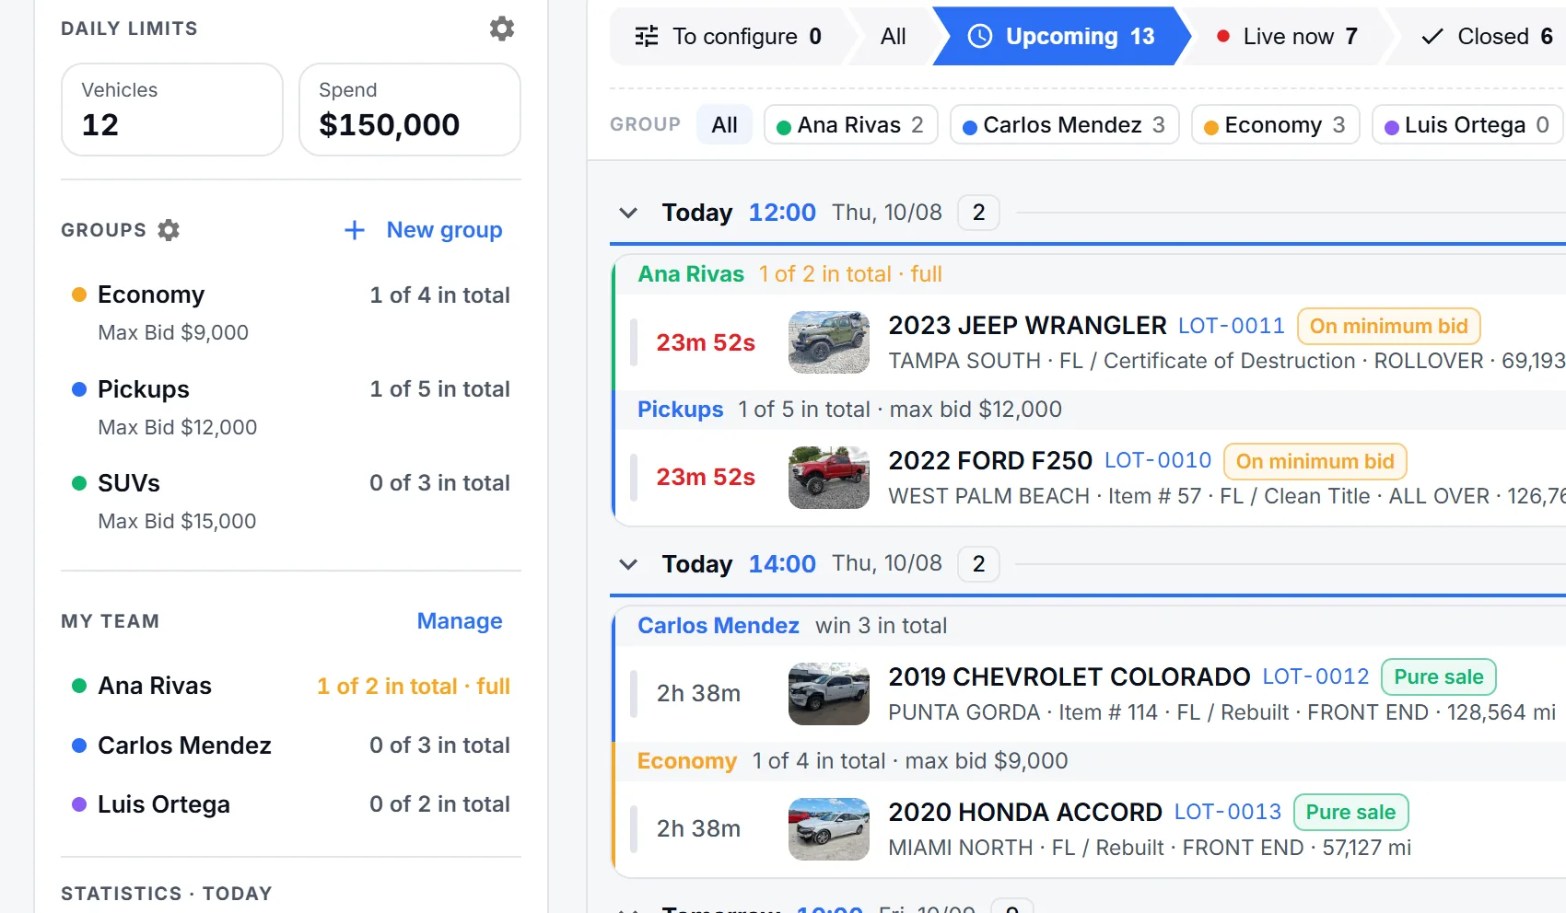The width and height of the screenshot is (1566, 913).
Task: Select All group filter chip
Action: point(725,124)
